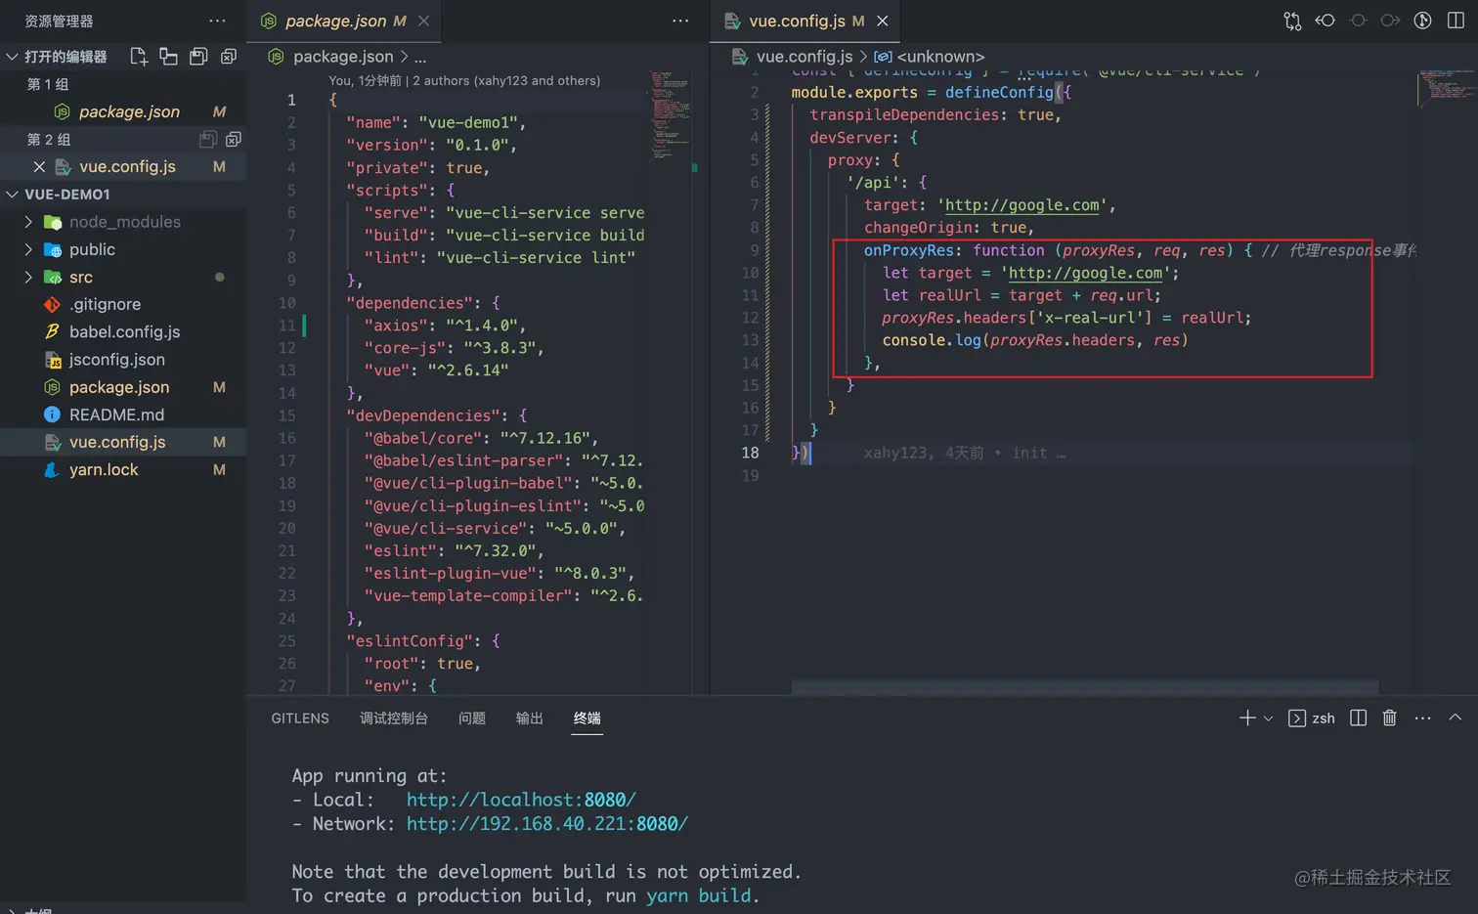This screenshot has height=914, width=1478.
Task: Click the New Untitled File icon in open editors
Action: pyautogui.click(x=139, y=57)
